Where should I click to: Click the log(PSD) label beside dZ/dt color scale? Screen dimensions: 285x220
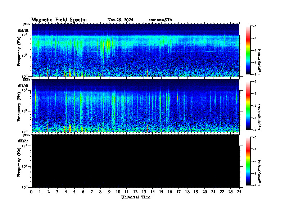coord(260,173)
